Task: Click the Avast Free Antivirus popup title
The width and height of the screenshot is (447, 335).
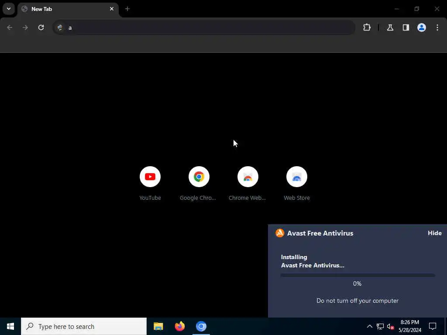Action: pos(320,233)
